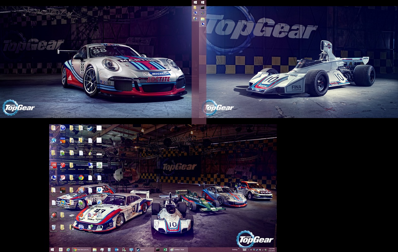This screenshot has height=252, width=398.
Task: Select the wunderlist desktop file
Action: tap(90, 179)
